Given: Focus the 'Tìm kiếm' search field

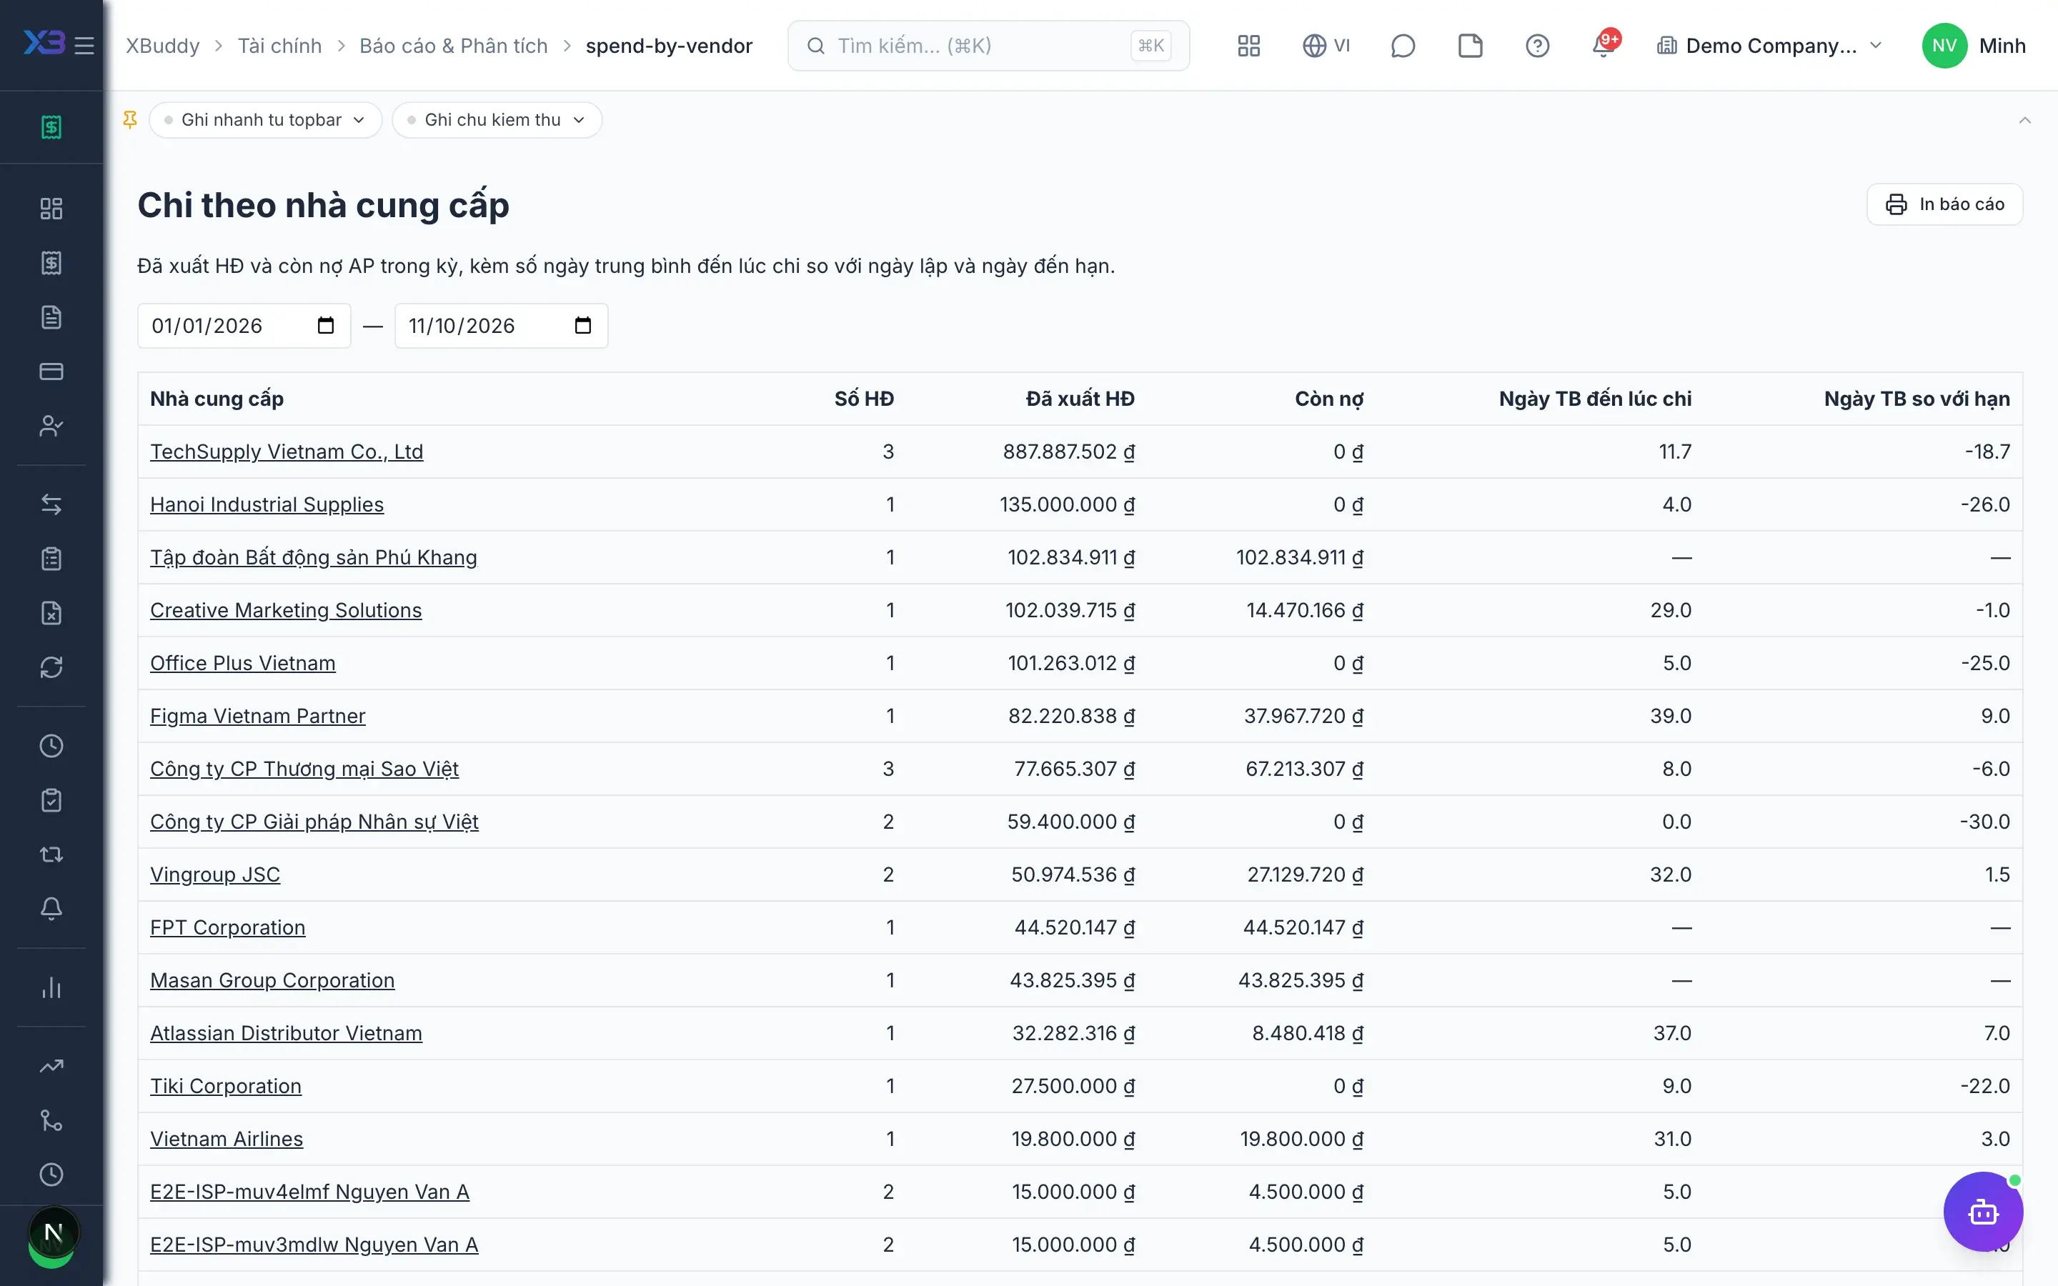Looking at the screenshot, I should point(988,46).
